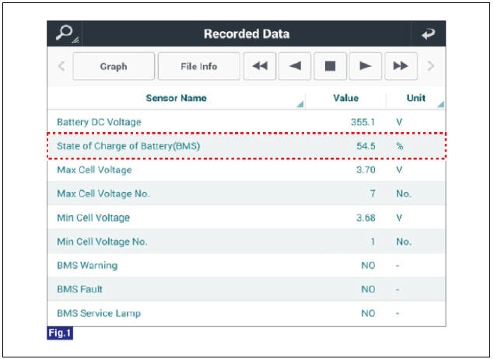
Task: Select the Battery DC Voltage row
Action: point(247,122)
